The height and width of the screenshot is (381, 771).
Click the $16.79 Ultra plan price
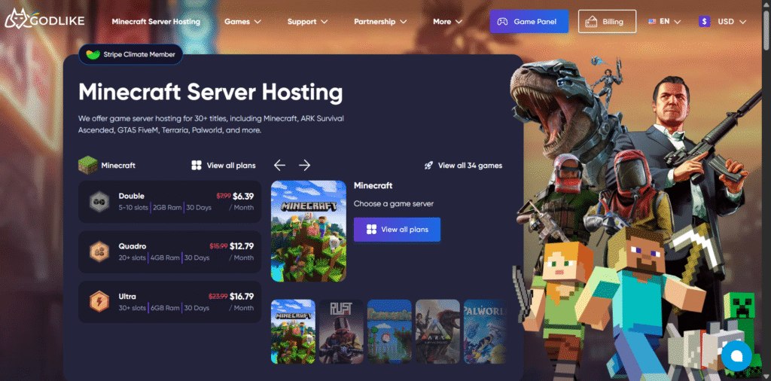tap(242, 297)
